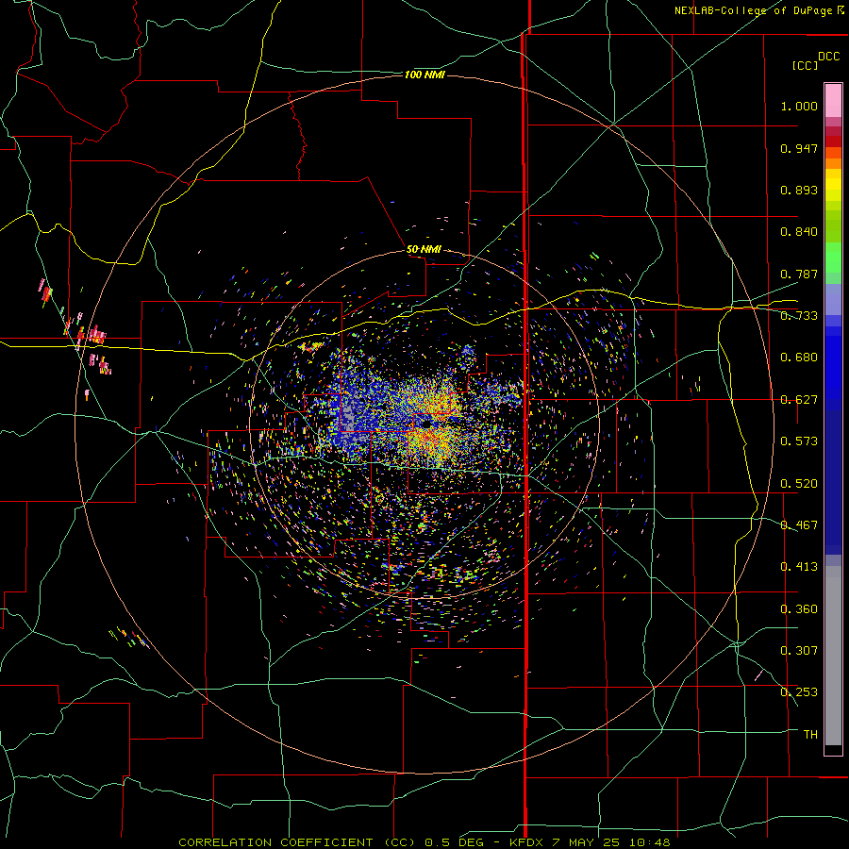
Task: Click the [CC] legend unit label
Action: point(806,65)
